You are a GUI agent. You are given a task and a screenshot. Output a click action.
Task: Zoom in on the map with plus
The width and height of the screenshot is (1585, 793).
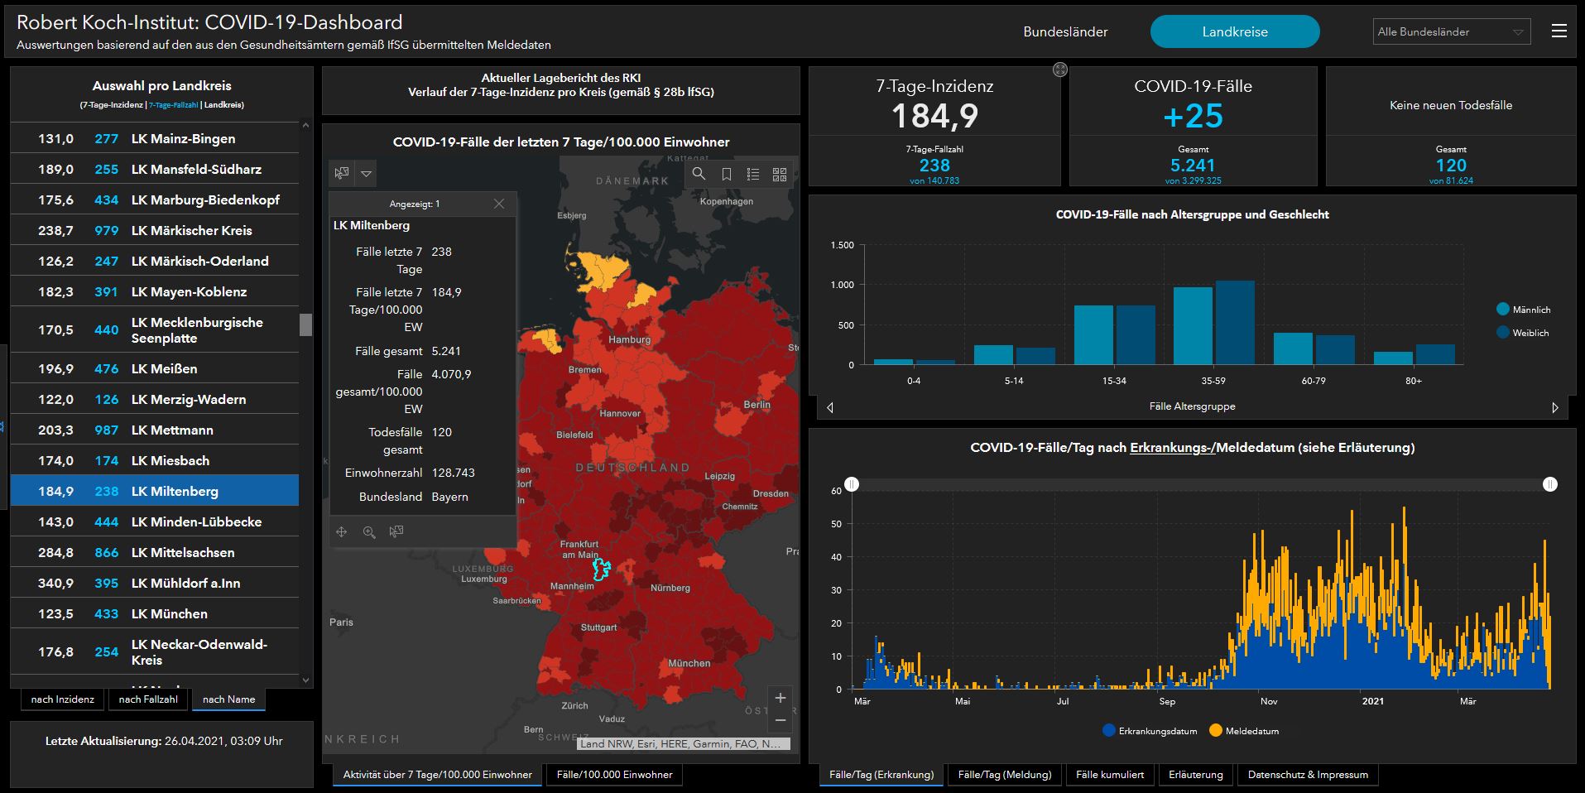(780, 698)
